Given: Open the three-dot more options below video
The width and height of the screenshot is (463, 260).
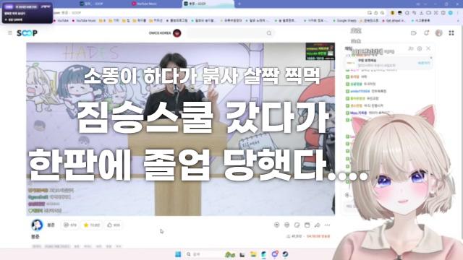Looking at the screenshot, I should pyautogui.click(x=327, y=225).
